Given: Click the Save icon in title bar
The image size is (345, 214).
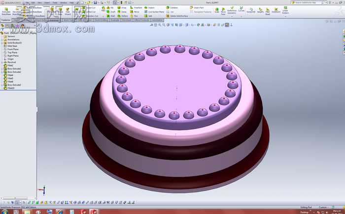Looking at the screenshot, I should pyautogui.click(x=95, y=2).
